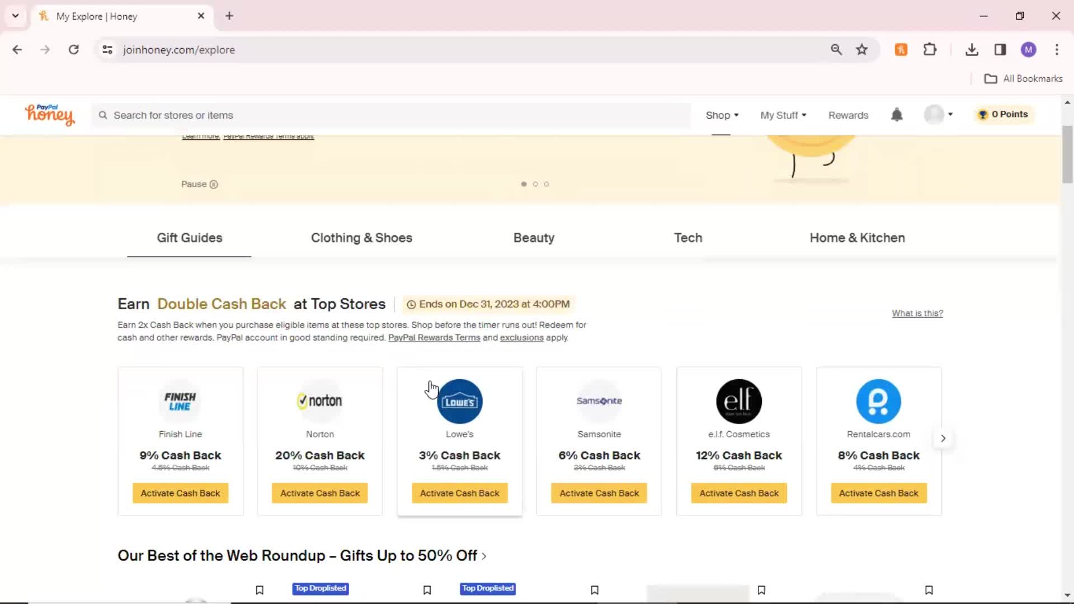The image size is (1074, 604).
Task: Reload the page
Action: point(73,50)
